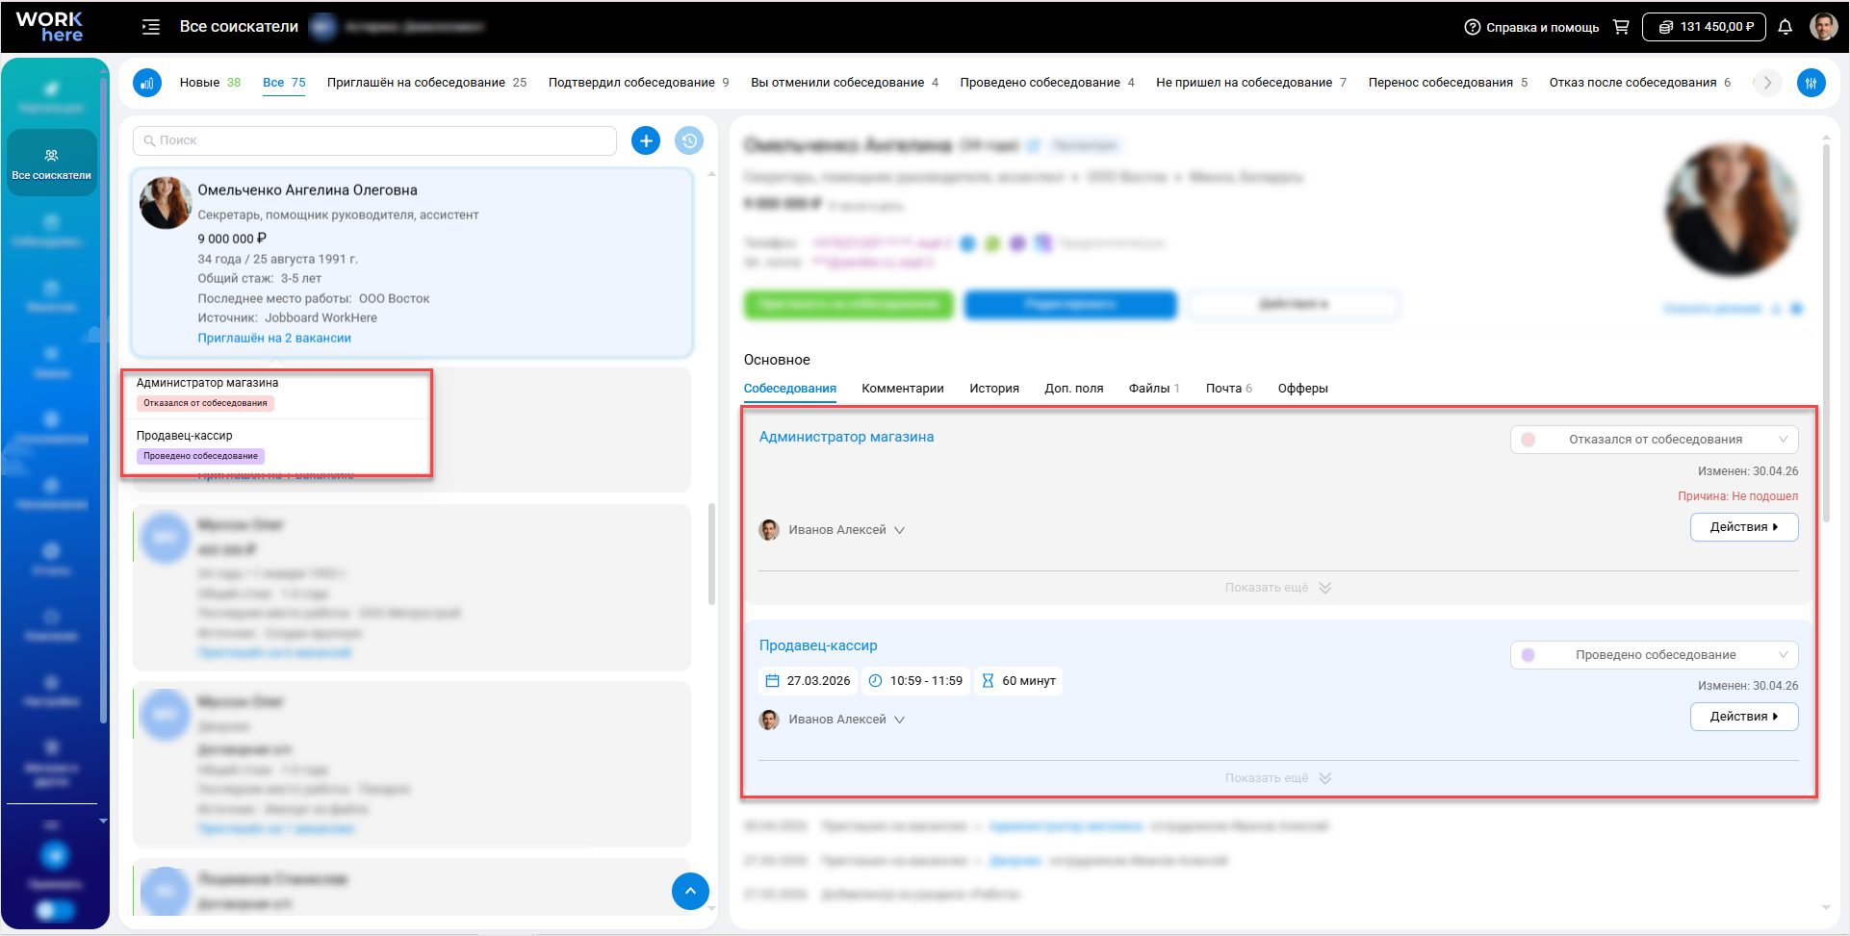The height and width of the screenshot is (936, 1850).
Task: Click Иванов Алексей's avatar in the Администратор магазина card
Action: [769, 530]
